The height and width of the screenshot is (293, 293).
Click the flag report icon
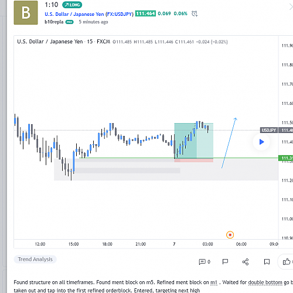225,261
